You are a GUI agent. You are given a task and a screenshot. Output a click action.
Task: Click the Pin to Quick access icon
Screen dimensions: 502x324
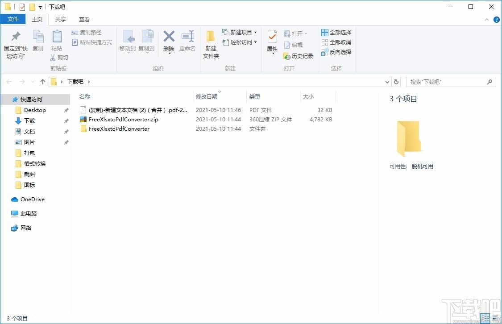coord(16,37)
